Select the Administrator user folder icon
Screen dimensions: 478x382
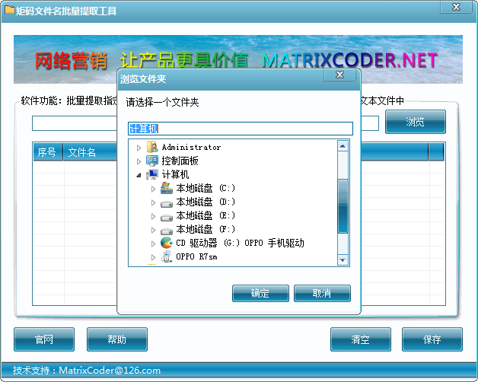[152, 147]
